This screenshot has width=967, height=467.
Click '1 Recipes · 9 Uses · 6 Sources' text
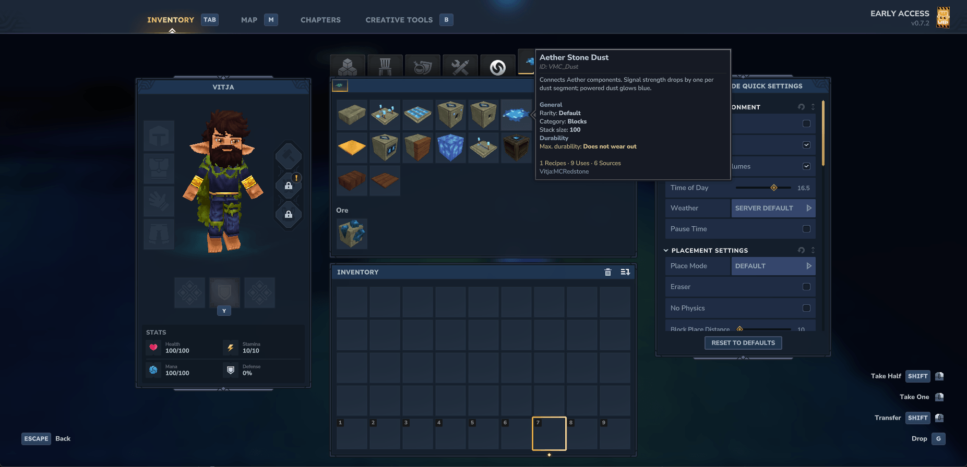(580, 163)
